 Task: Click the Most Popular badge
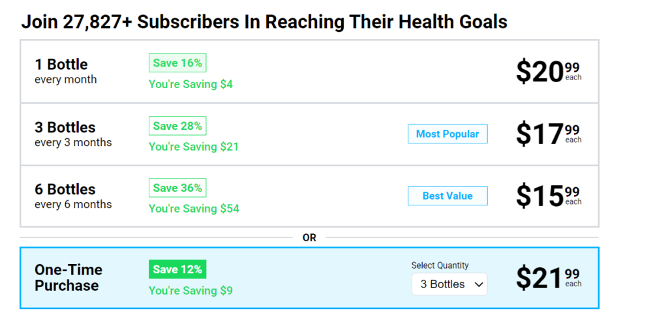click(x=448, y=134)
